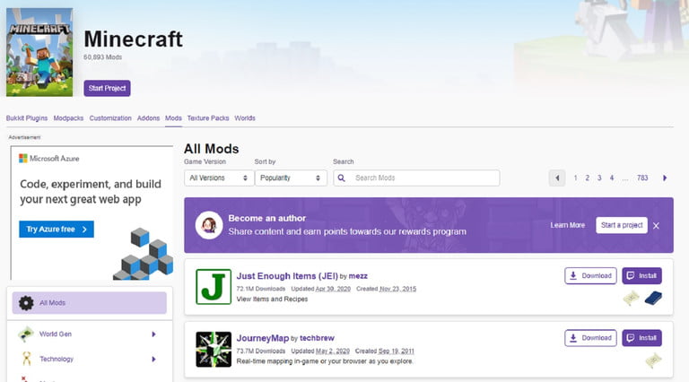
Task: Jump to results page 3
Action: (x=599, y=178)
